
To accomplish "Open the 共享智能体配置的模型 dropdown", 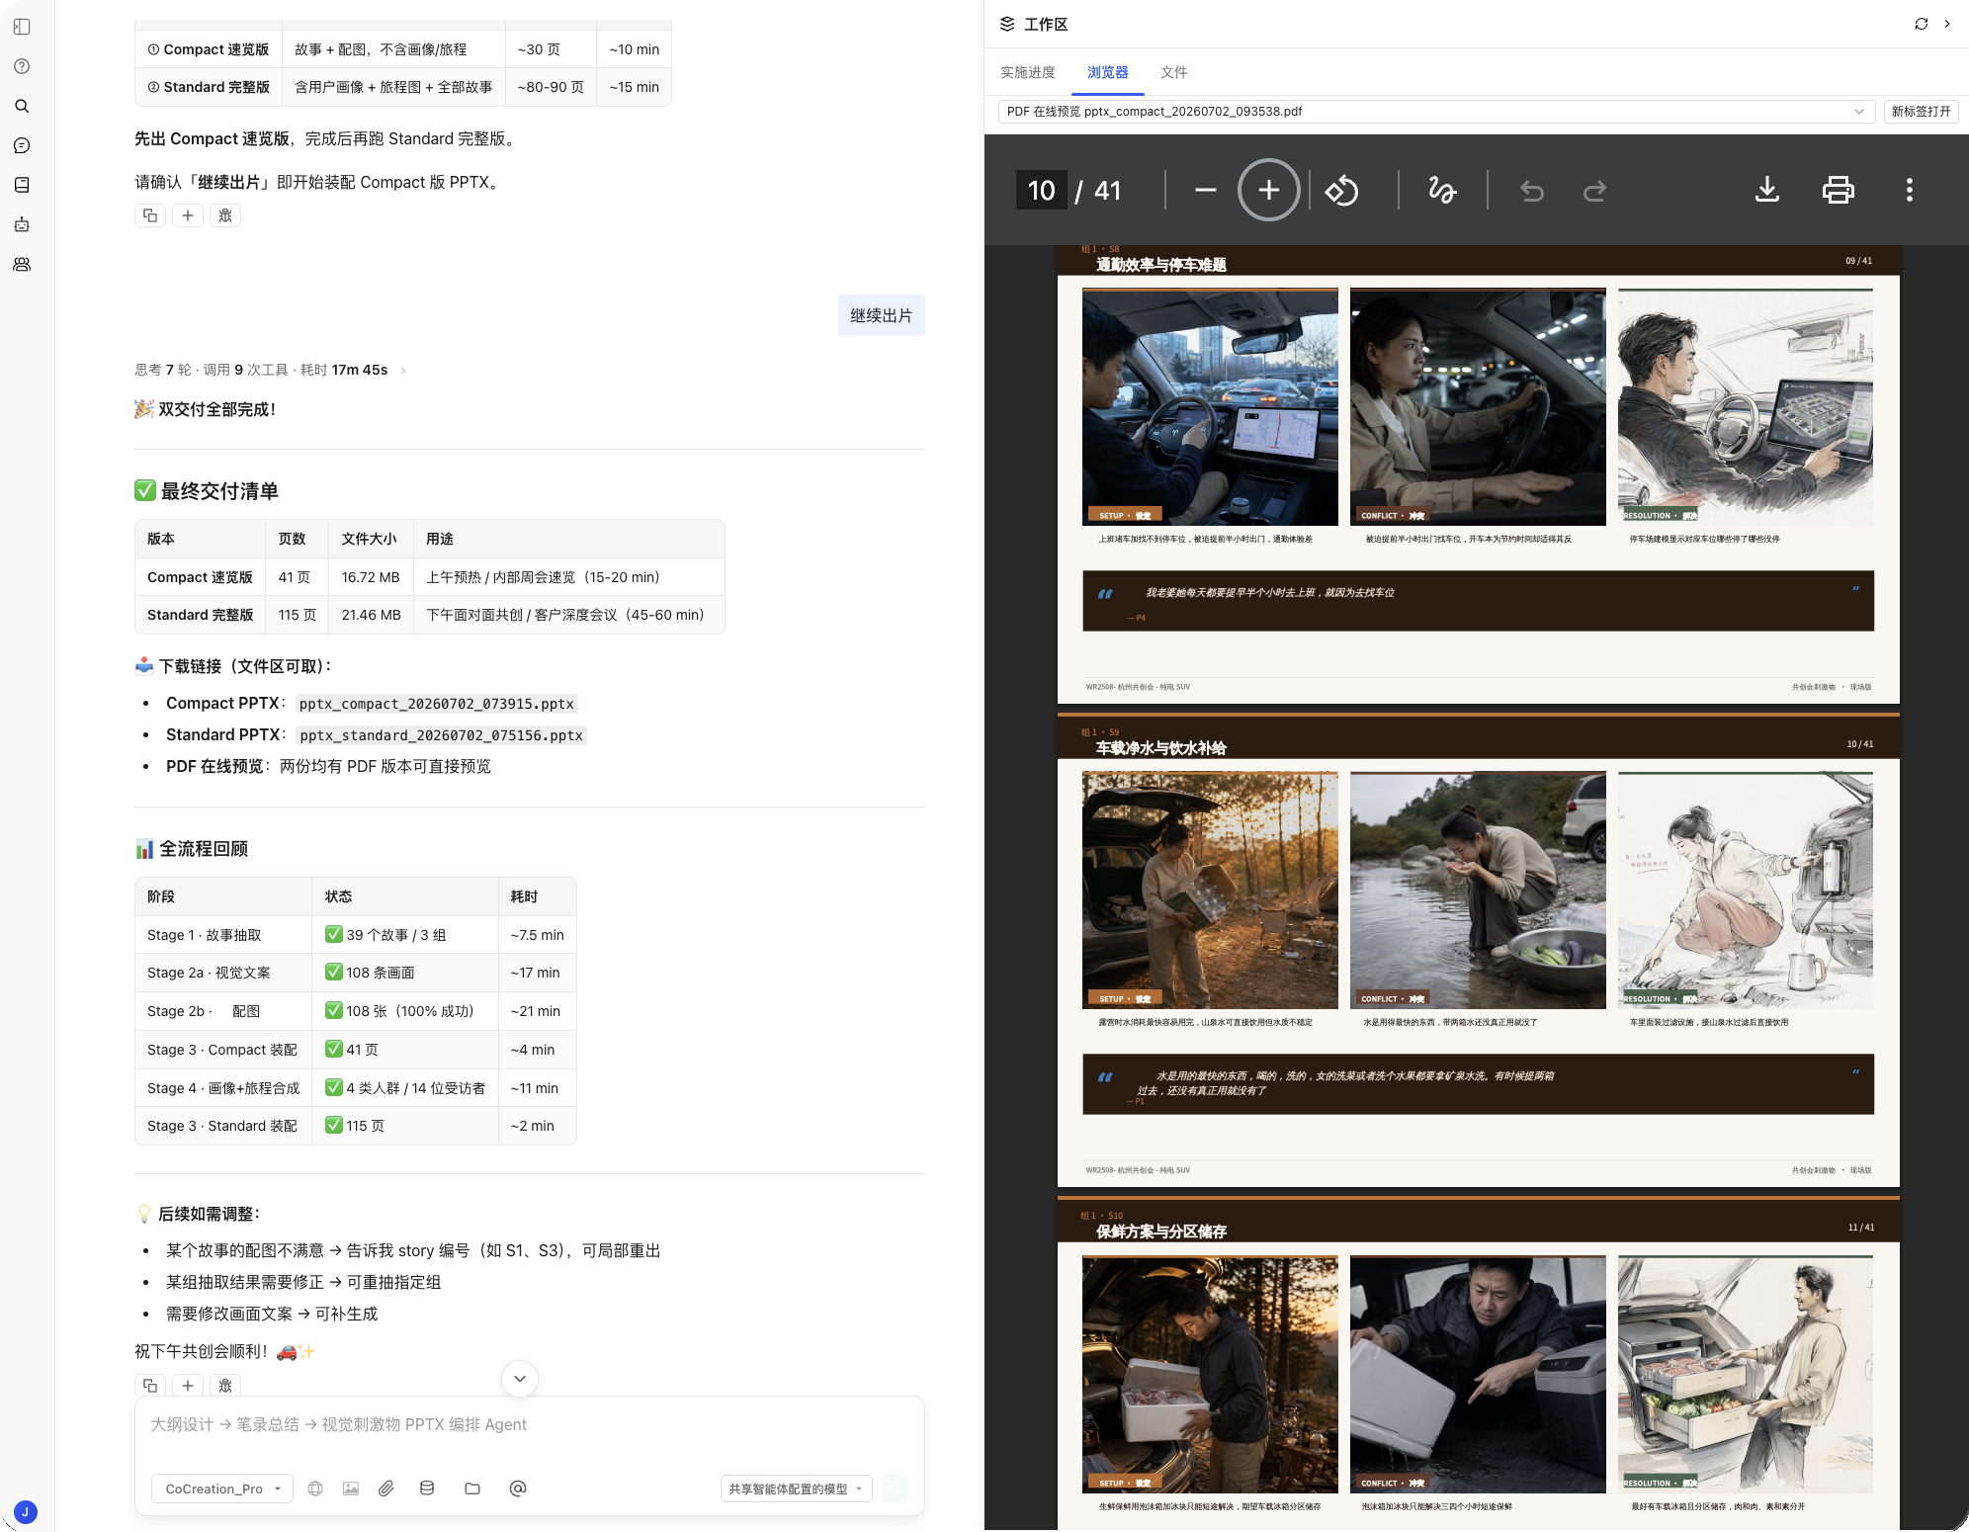I will click(797, 1489).
